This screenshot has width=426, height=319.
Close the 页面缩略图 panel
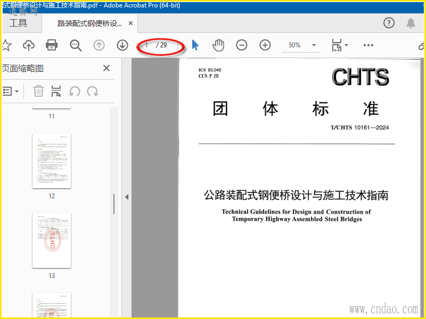[x=106, y=68]
